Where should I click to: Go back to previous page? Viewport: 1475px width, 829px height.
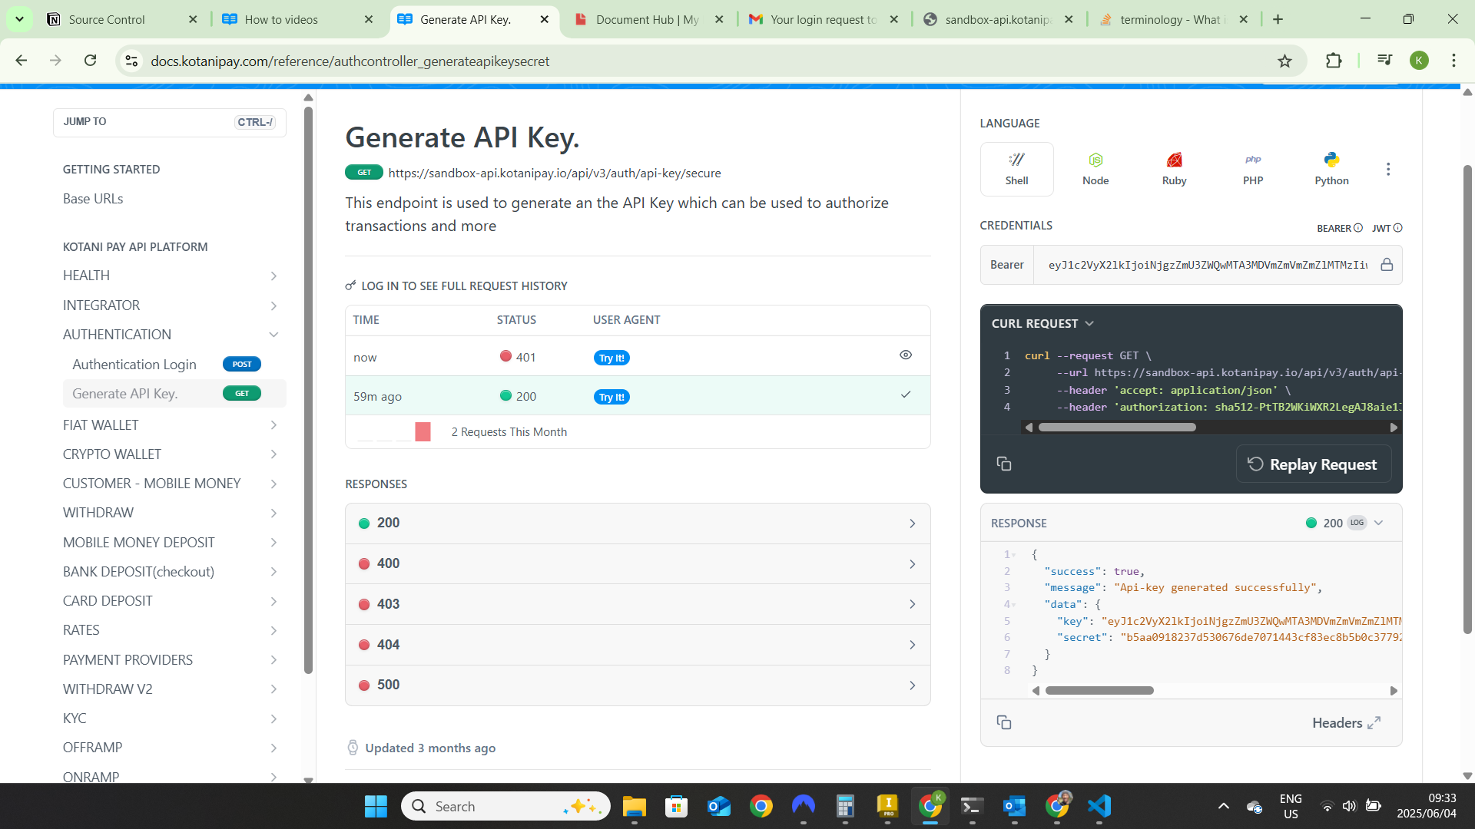22,61
